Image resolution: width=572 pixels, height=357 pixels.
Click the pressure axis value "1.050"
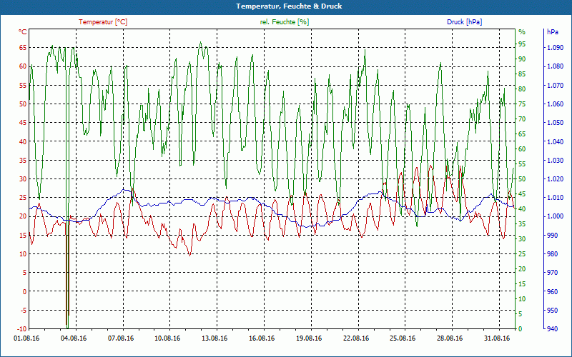[x=556, y=122]
